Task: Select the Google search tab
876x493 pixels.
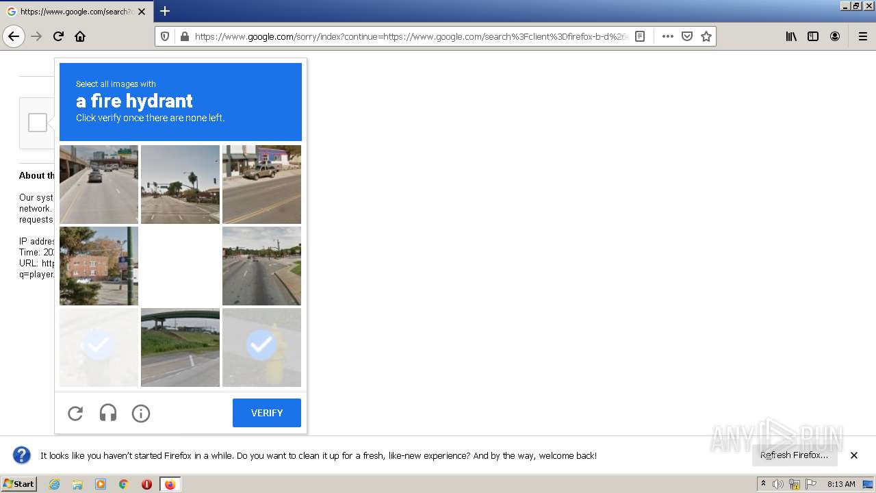Action: [75, 12]
